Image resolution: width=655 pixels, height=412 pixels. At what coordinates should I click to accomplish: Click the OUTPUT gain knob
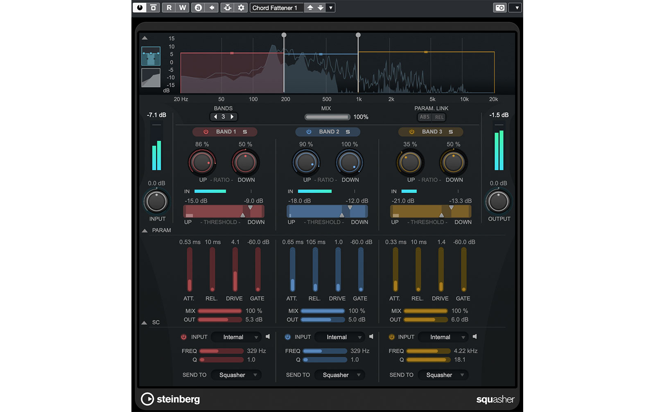click(x=498, y=202)
